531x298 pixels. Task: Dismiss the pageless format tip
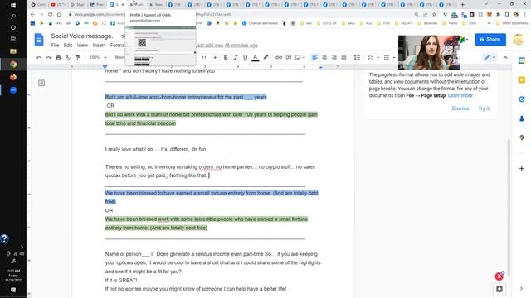(x=460, y=108)
